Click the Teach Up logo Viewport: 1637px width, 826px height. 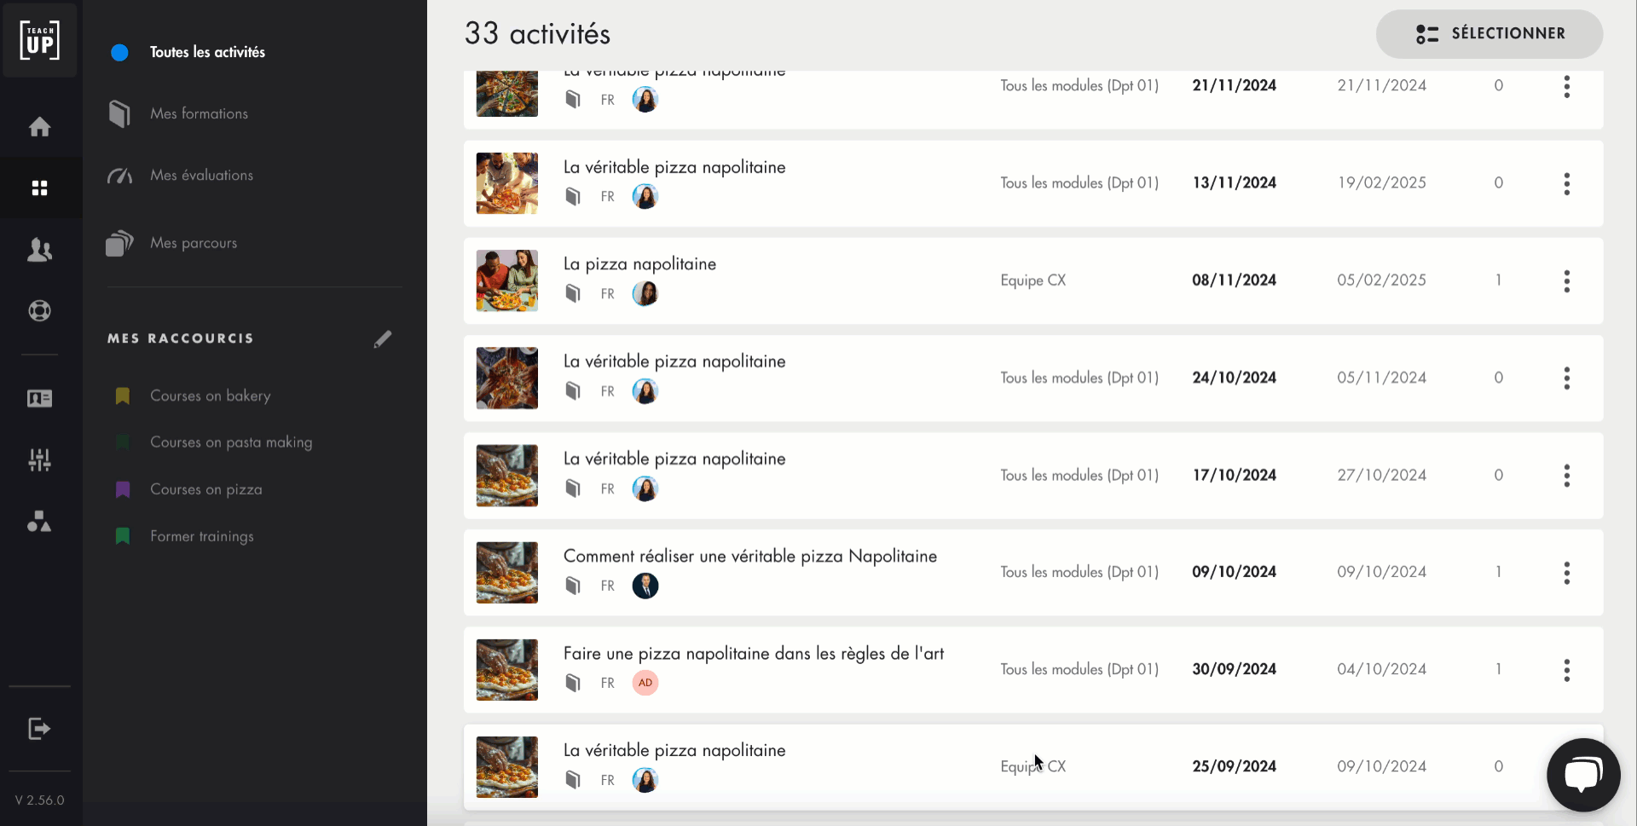tap(40, 40)
